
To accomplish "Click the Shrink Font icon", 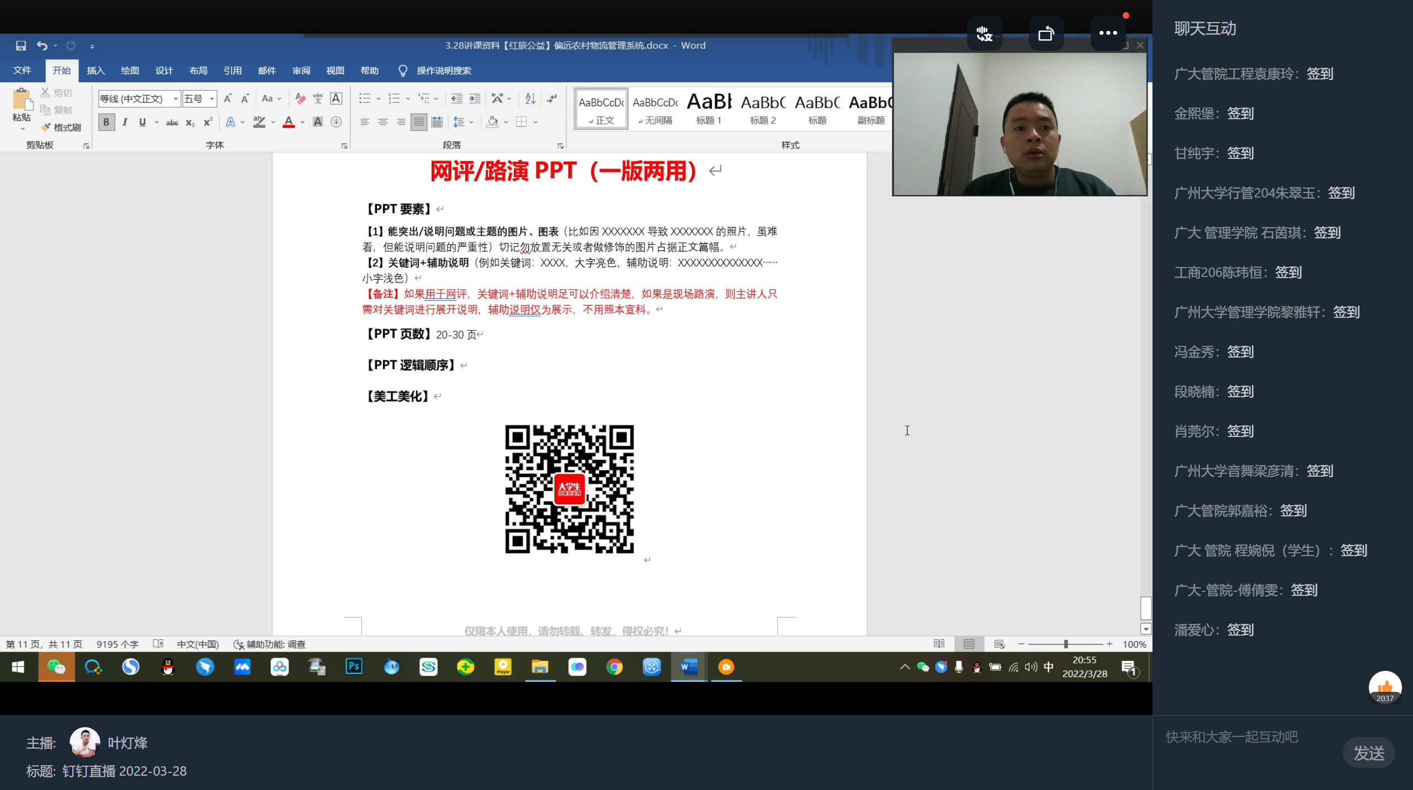I will tap(245, 99).
